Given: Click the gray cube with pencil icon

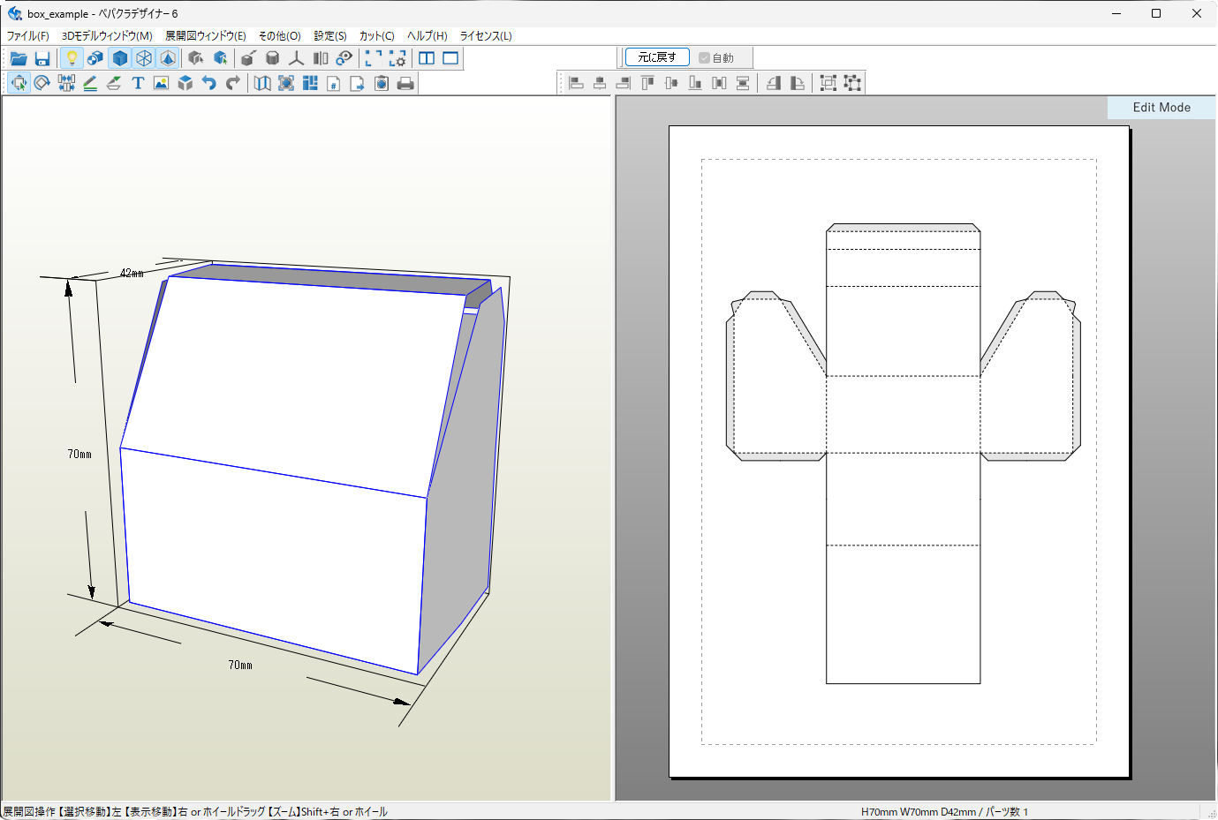Looking at the screenshot, I should tap(249, 58).
